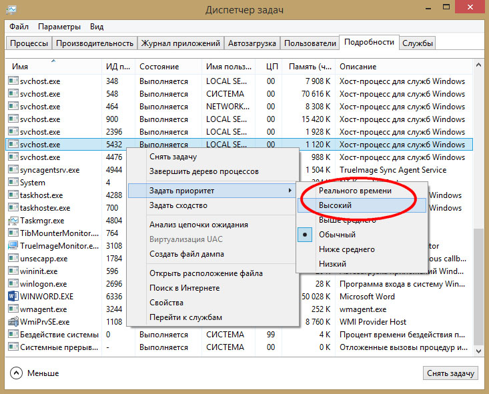This screenshot has height=394, width=489.
Task: Choose Создать файл дампа
Action: pyautogui.click(x=213, y=254)
